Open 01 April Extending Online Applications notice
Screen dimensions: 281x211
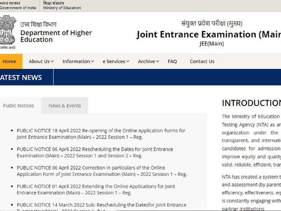pyautogui.click(x=96, y=189)
